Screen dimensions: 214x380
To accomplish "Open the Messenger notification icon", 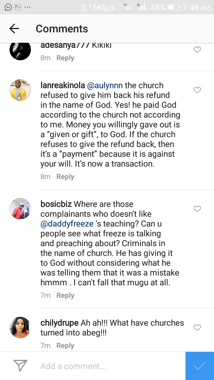I will tap(8, 7).
